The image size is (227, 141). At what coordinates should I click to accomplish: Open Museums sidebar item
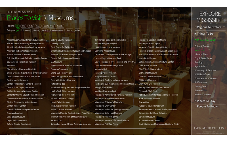tap(199, 50)
